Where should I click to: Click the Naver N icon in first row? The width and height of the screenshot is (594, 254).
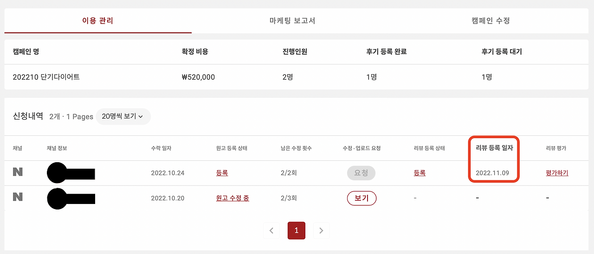(18, 172)
